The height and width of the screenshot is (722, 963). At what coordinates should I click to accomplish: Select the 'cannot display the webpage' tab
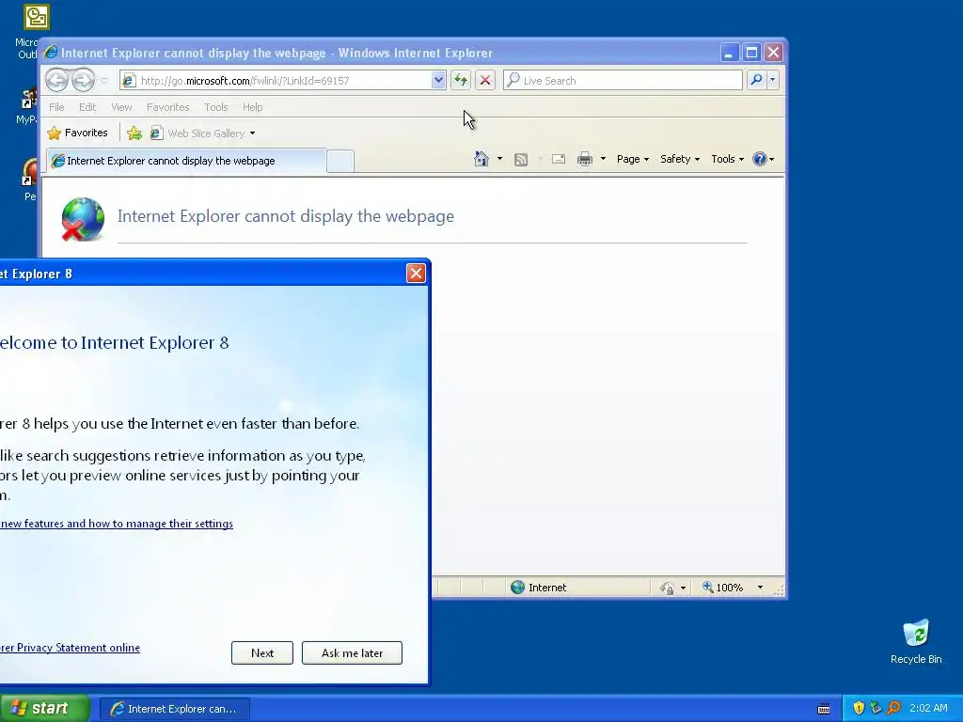[186, 161]
